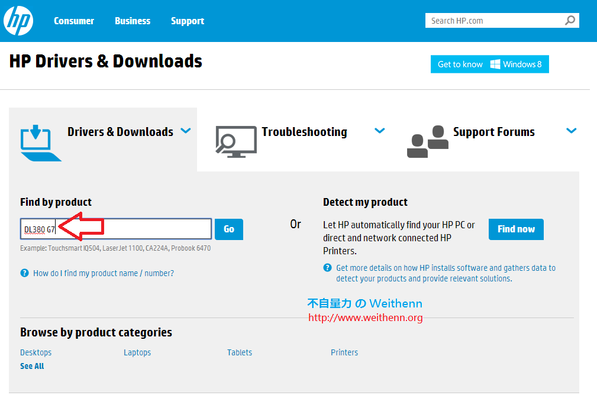
Task: Click the Find now button
Action: [515, 229]
